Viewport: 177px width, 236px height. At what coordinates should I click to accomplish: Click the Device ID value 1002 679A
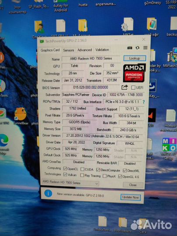coord(126,95)
